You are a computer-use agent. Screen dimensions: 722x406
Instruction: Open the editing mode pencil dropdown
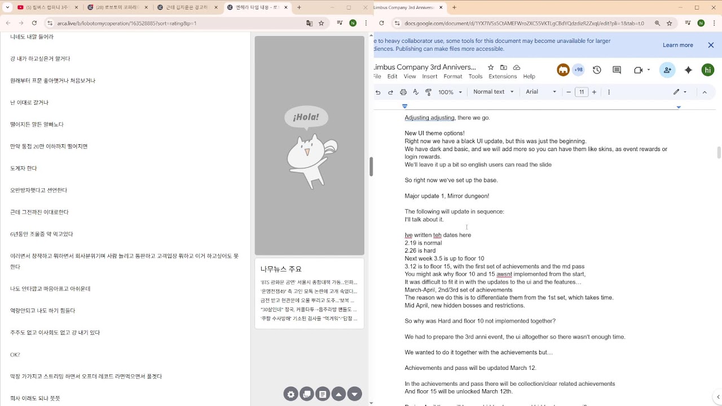(x=680, y=92)
